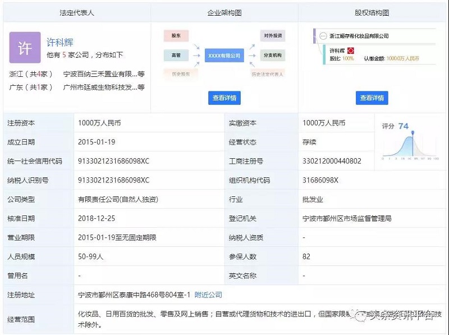This screenshot has height=335, width=449.
Task: Collapse the 浙江姬存希化妆品有限公司 equity node
Action: click(x=323, y=36)
